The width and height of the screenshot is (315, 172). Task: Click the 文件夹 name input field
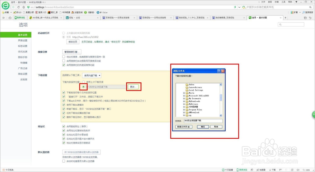tap(203, 121)
